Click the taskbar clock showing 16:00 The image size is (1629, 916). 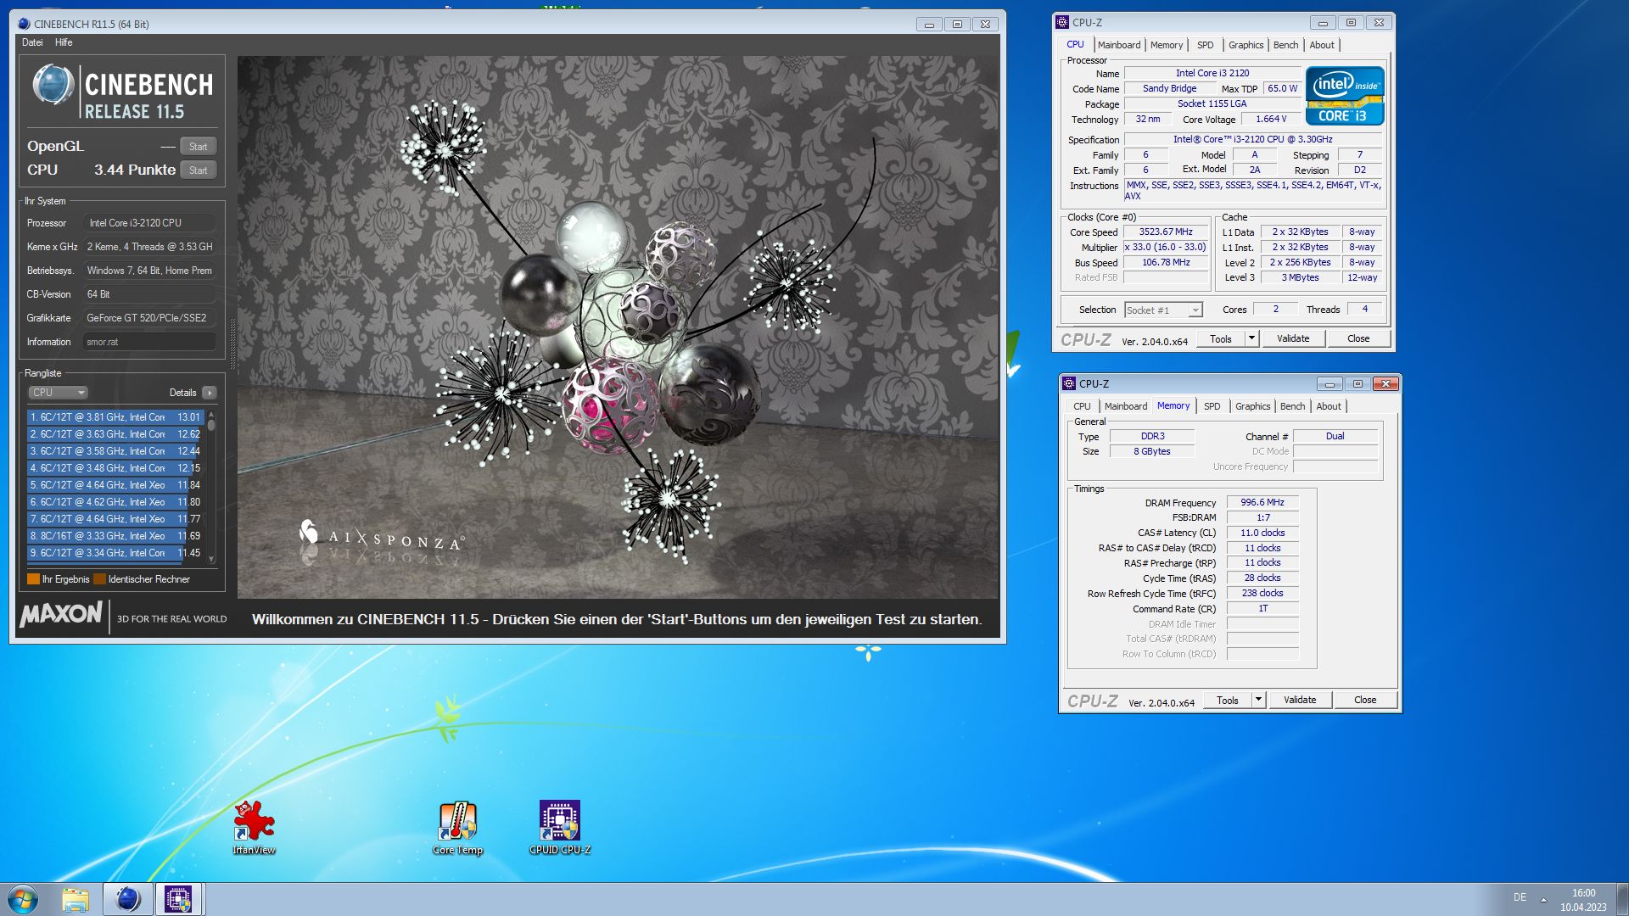tap(1583, 899)
